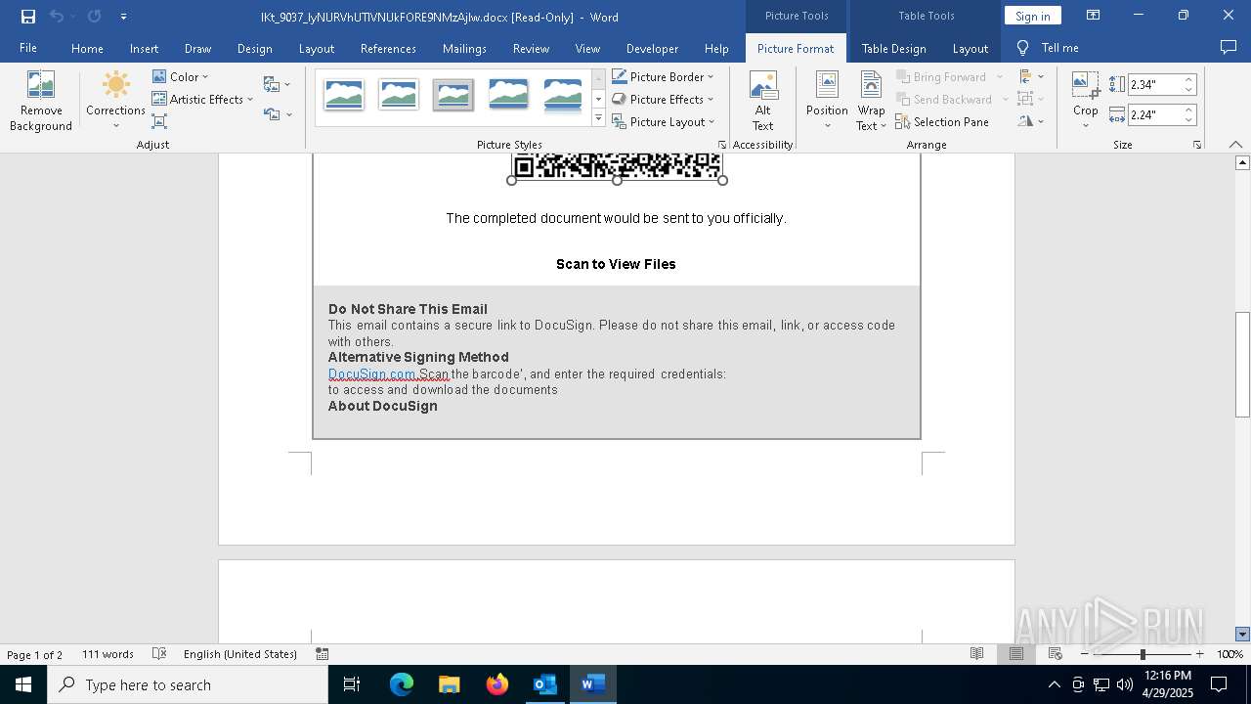
Task: Switch to Web Layout view
Action: 1055,654
